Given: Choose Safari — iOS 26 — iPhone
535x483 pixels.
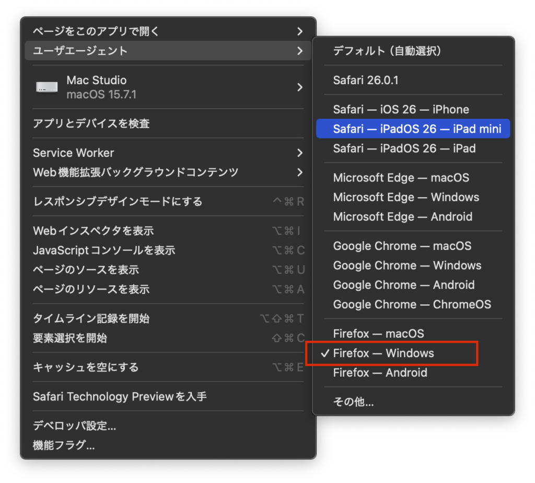Looking at the screenshot, I should pos(401,110).
